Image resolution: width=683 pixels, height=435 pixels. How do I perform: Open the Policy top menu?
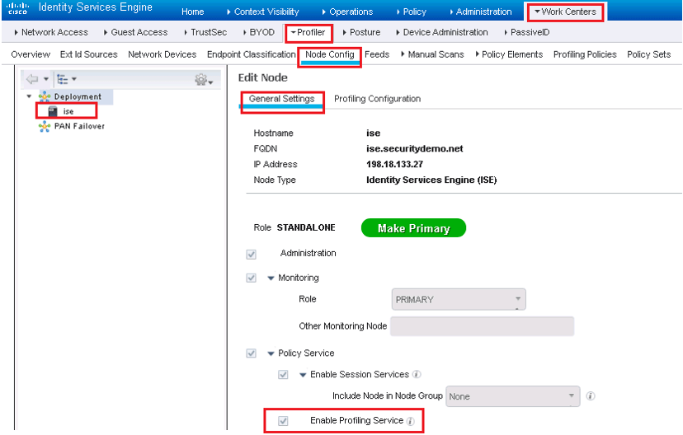click(411, 12)
